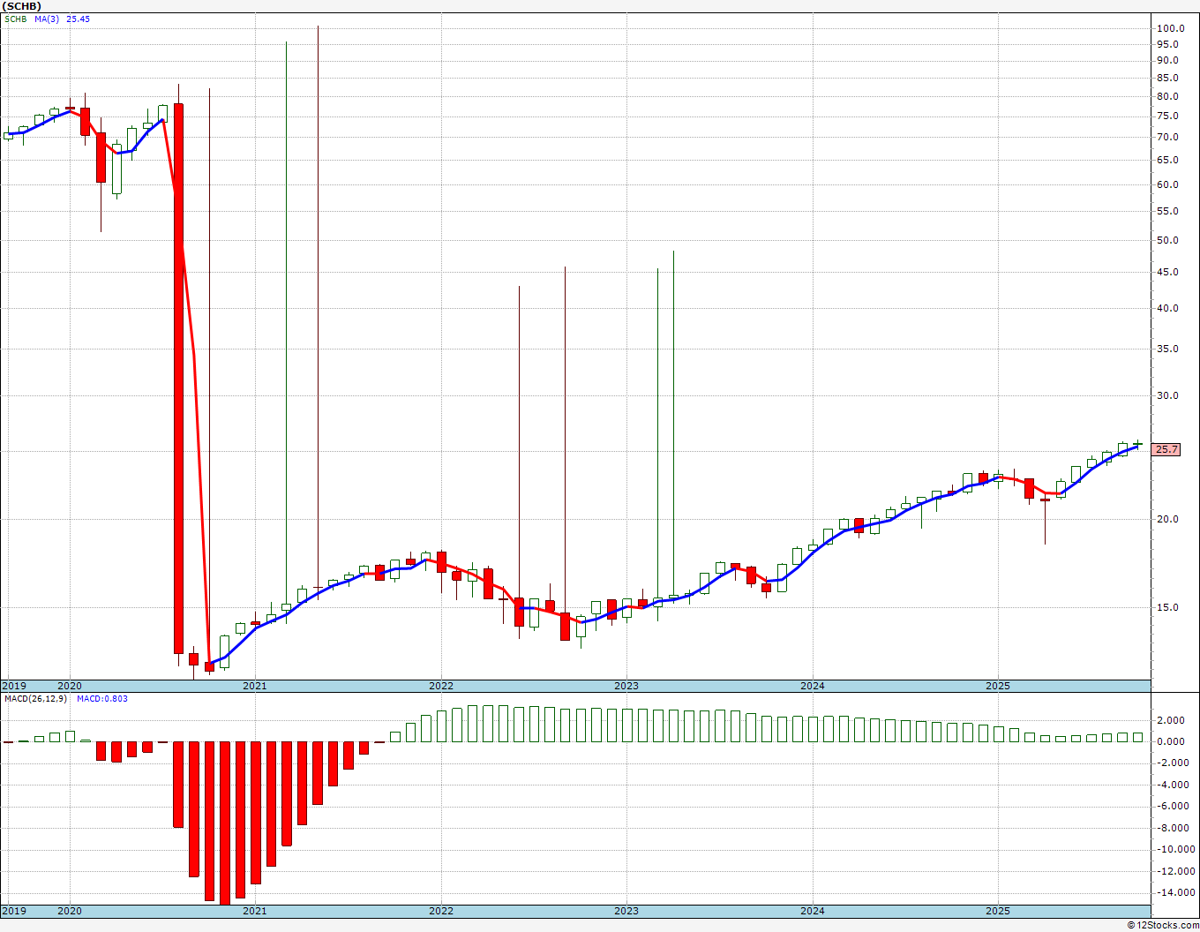Select the SCHB legend label
1200x932 pixels.
coord(16,19)
